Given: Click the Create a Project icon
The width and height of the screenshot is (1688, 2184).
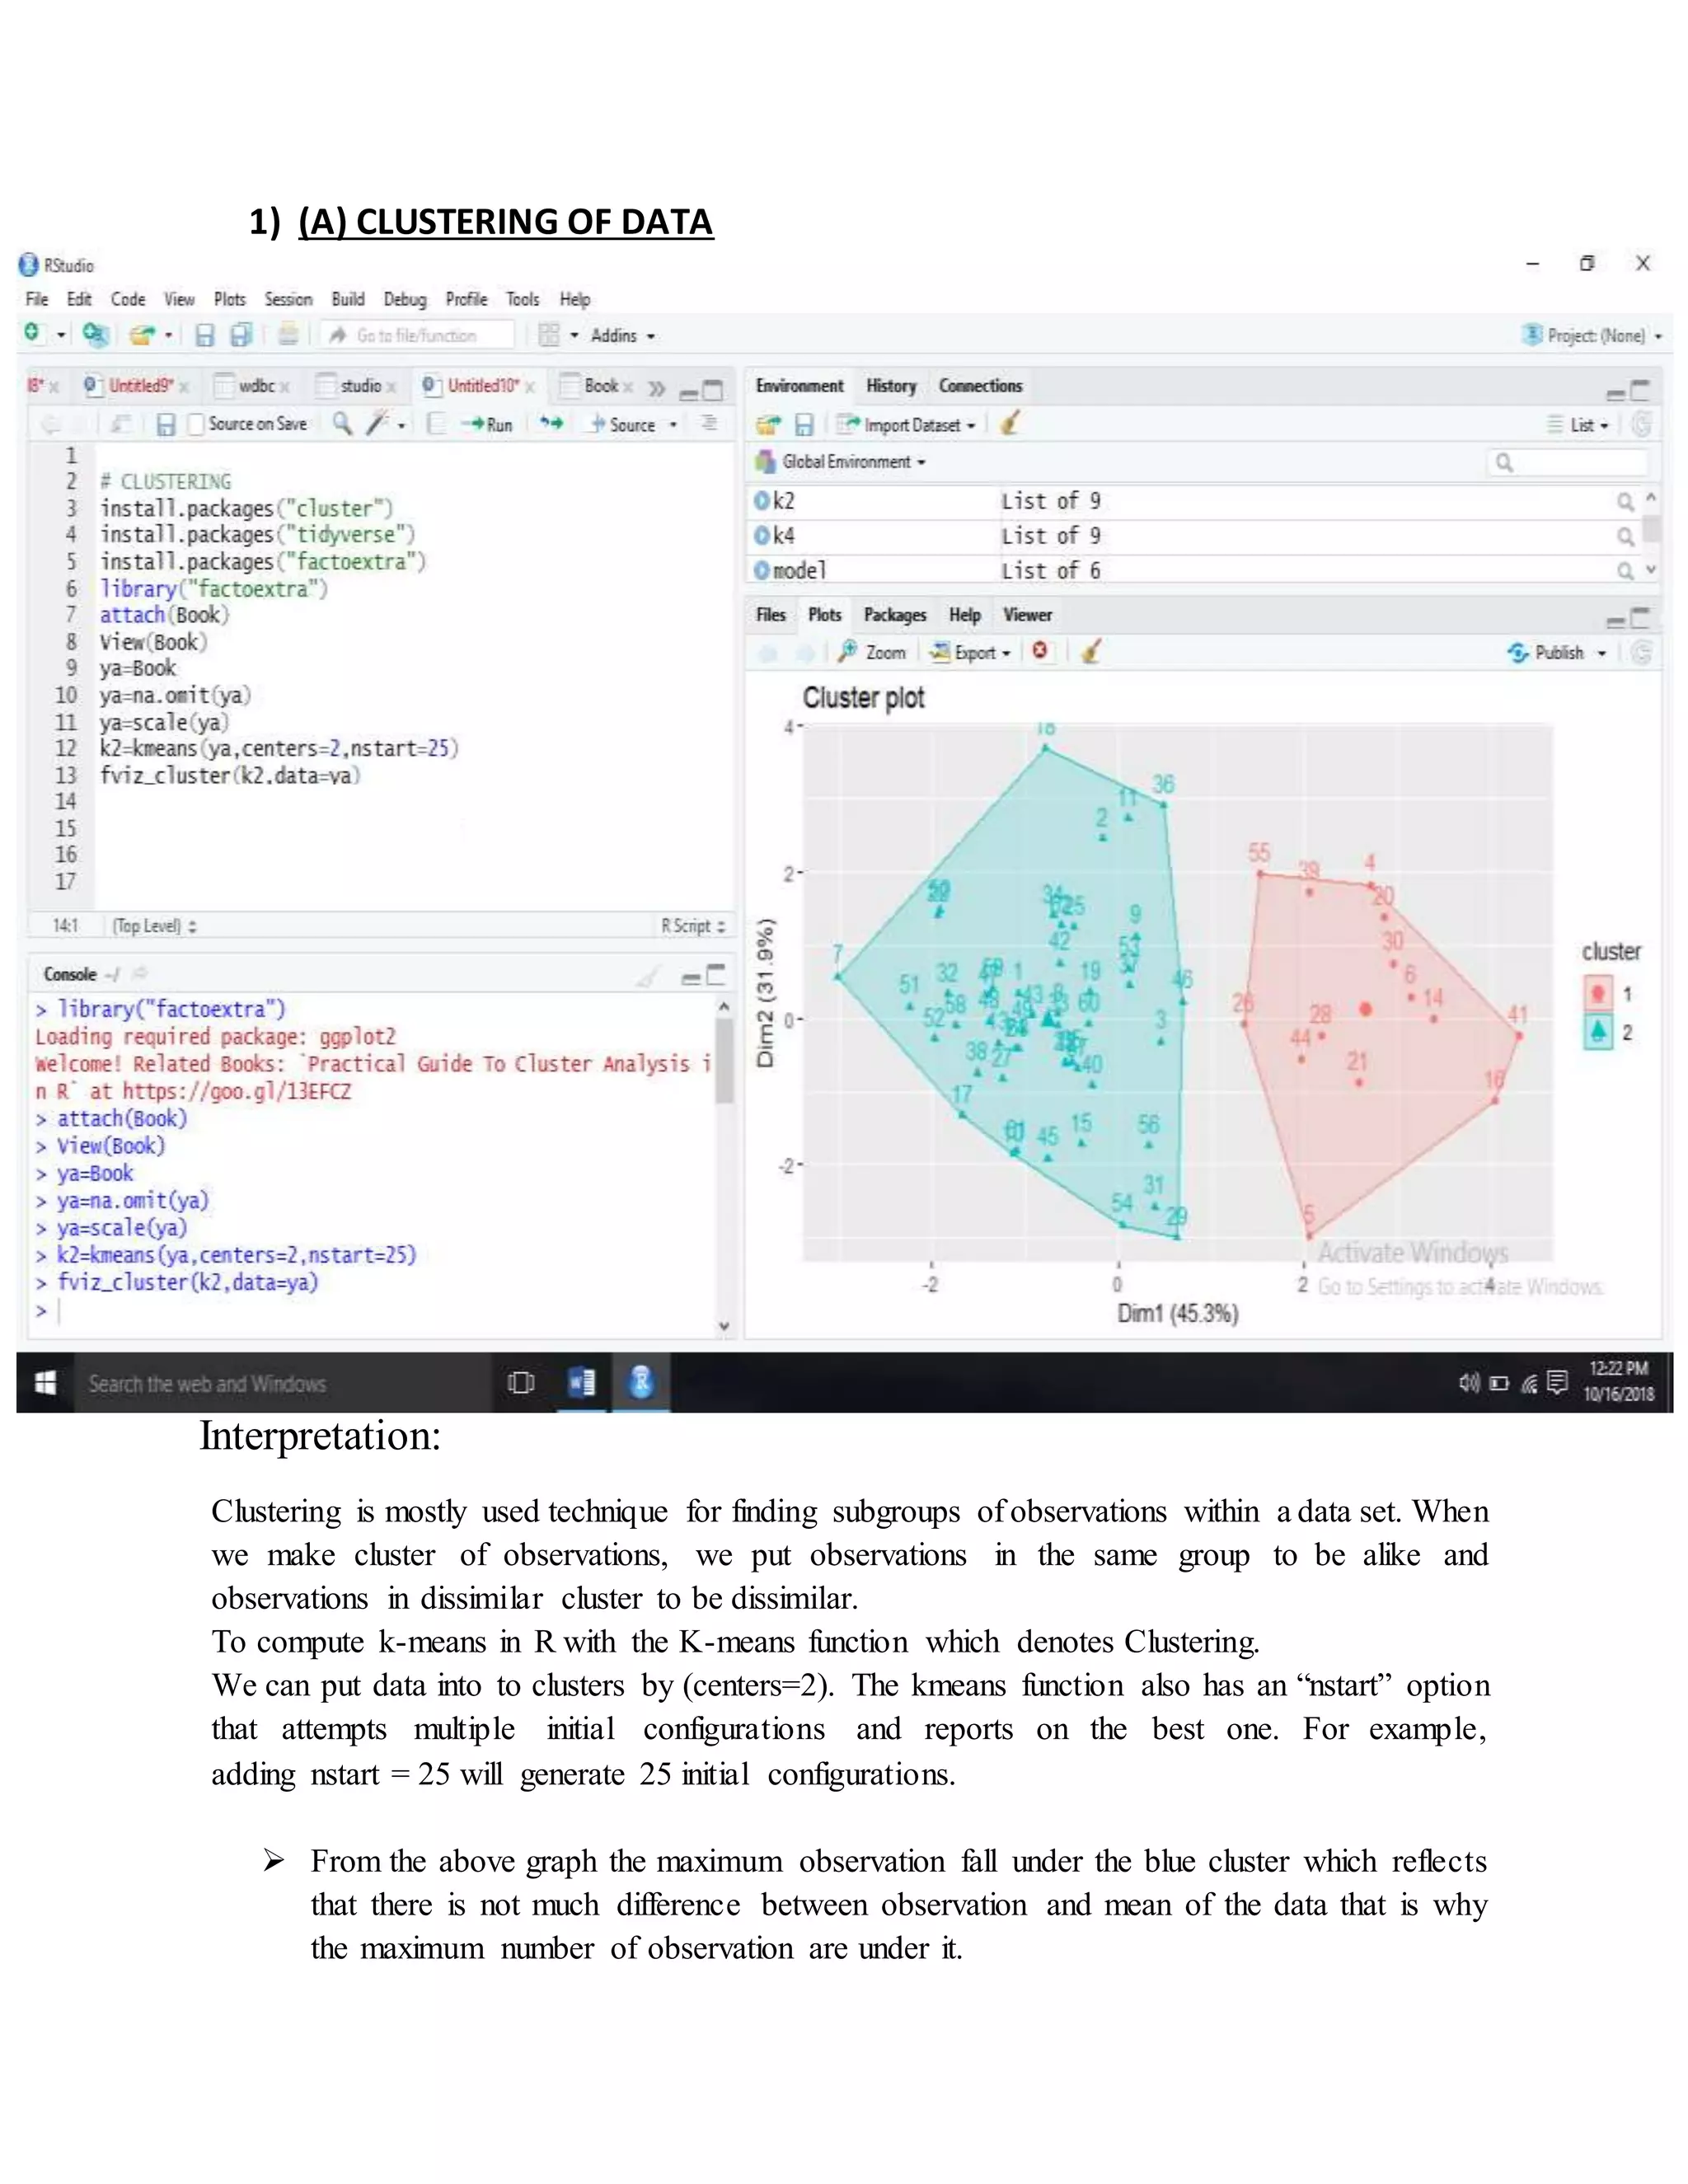Looking at the screenshot, I should [x=95, y=334].
